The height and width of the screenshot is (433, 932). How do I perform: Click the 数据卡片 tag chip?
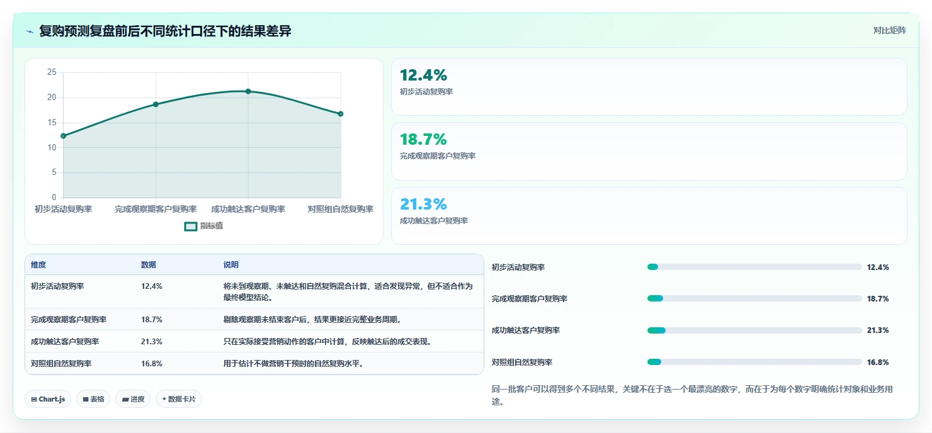coord(179,399)
